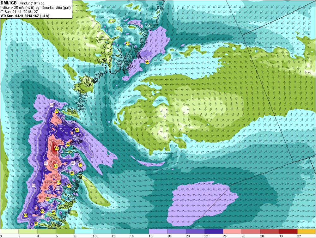The height and width of the screenshot is (238, 316).
Task: Click the legend tick label '12'
Action: point(113,236)
